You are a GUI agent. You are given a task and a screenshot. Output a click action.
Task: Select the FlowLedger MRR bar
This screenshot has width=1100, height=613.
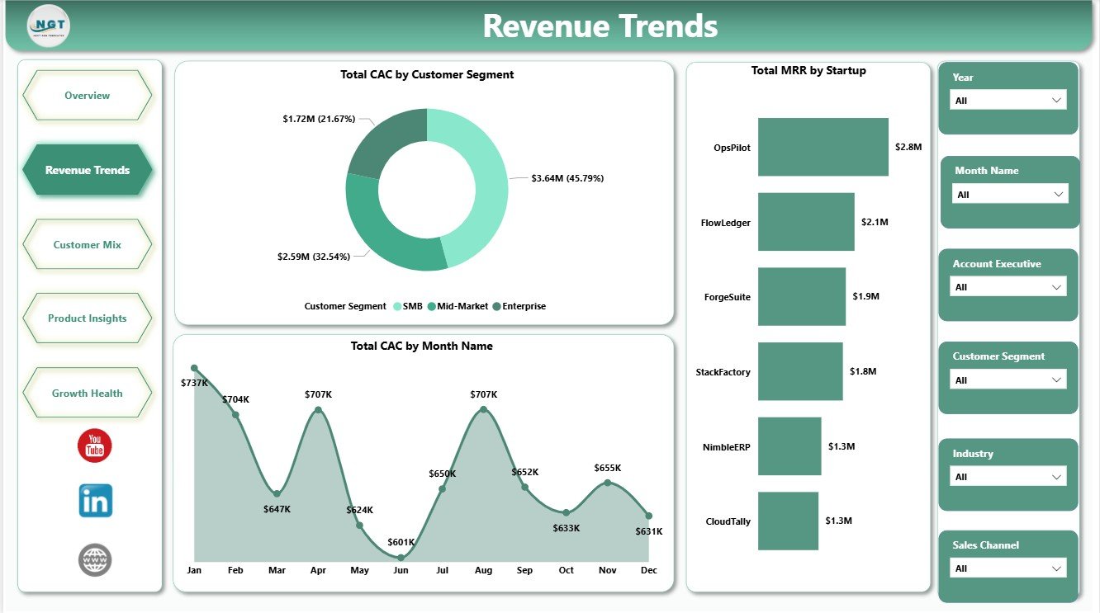coord(806,222)
